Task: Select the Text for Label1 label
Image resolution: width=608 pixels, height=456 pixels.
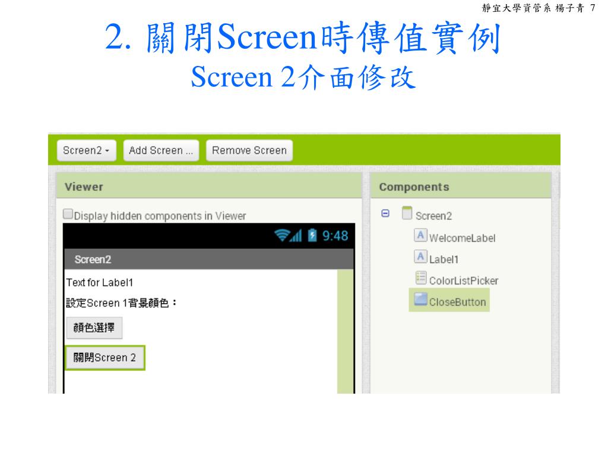Action: pyautogui.click(x=100, y=282)
